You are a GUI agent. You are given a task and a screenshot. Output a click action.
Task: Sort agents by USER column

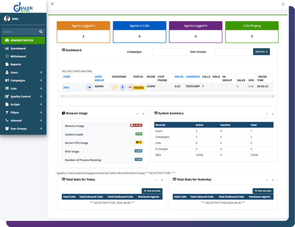(67, 77)
